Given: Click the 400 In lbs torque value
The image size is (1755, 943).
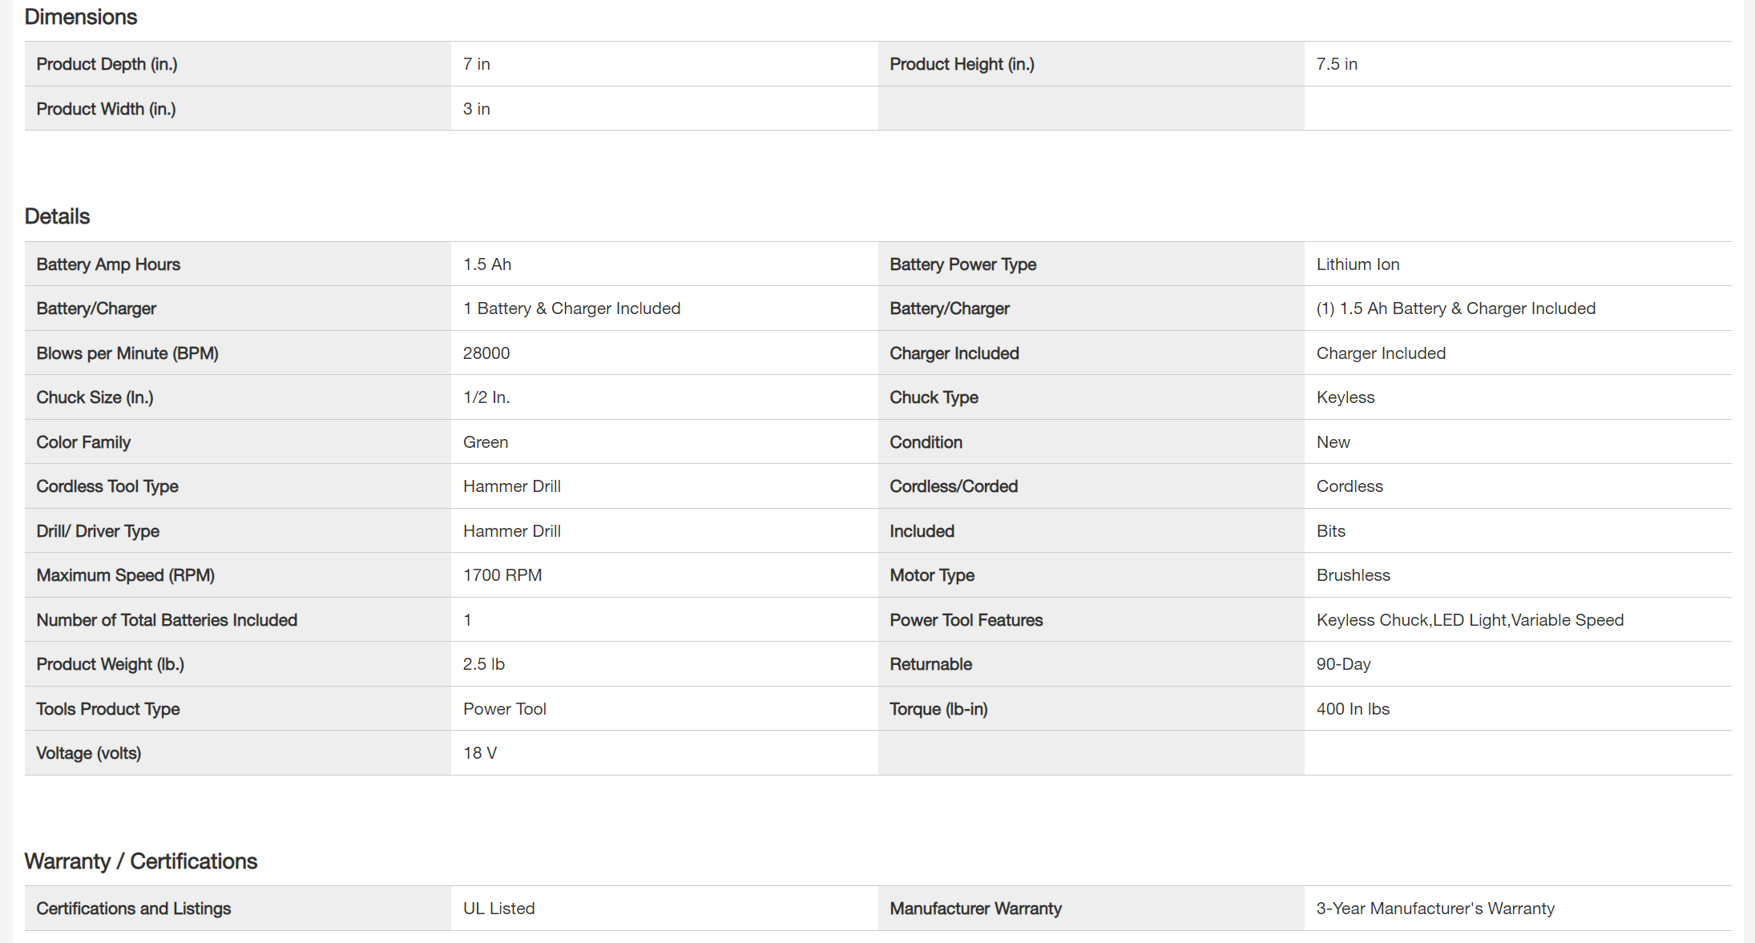Looking at the screenshot, I should pos(1353,709).
